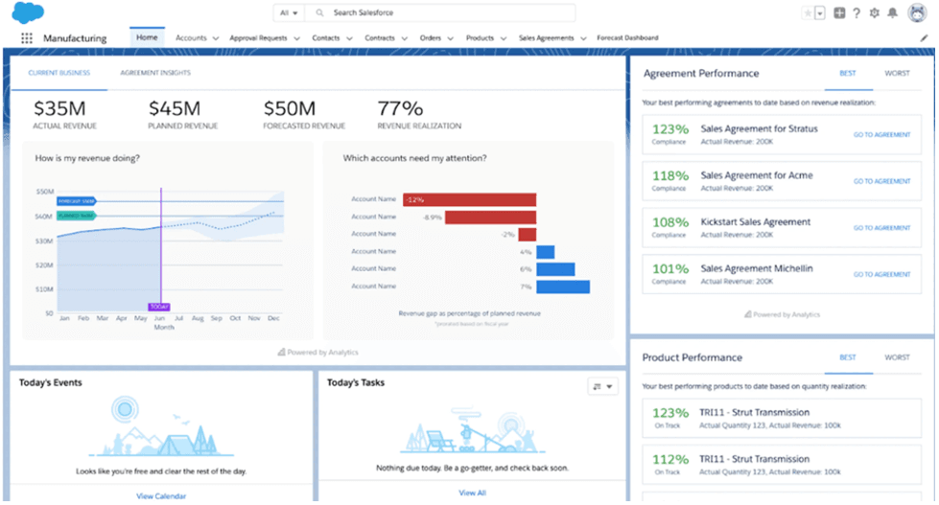Open the search scope All dropdown

(x=288, y=13)
